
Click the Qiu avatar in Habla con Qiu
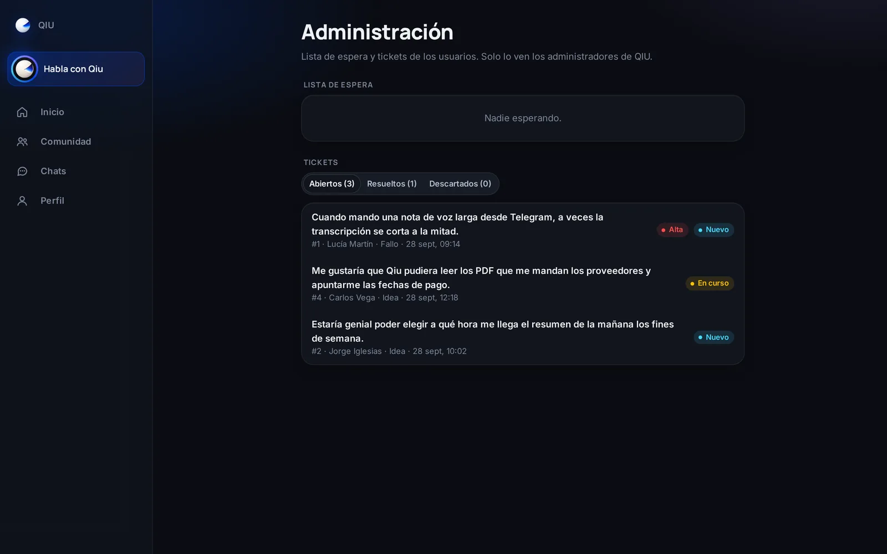[24, 69]
